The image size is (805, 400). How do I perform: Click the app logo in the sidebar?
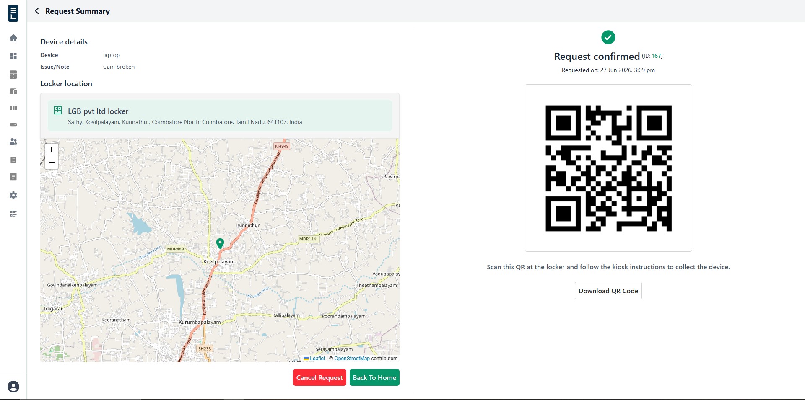[13, 13]
